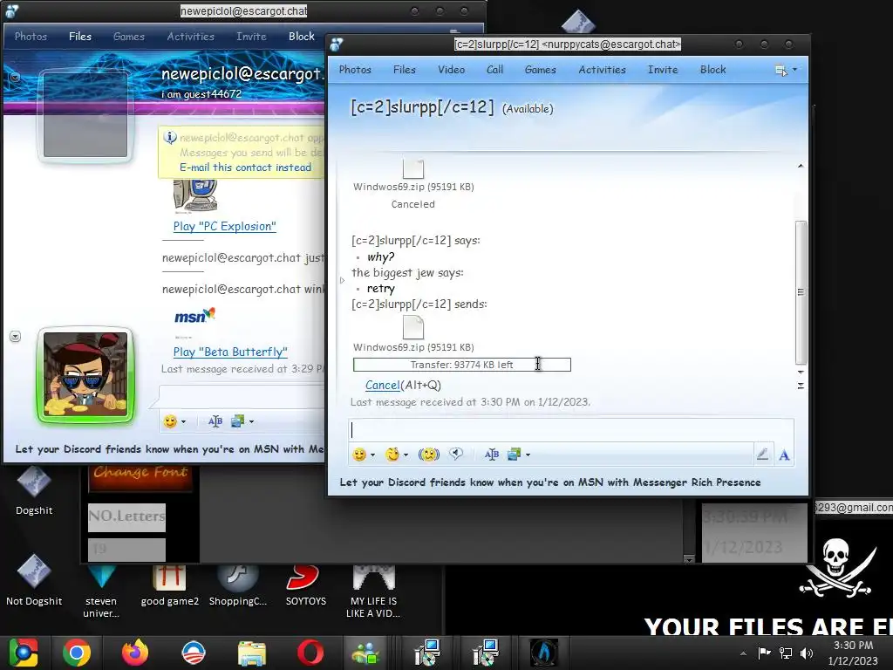
Task: Open wink dropdown arrow in slurpp chat
Action: click(x=406, y=455)
